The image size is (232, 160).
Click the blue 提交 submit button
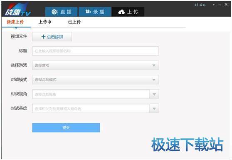point(66,127)
